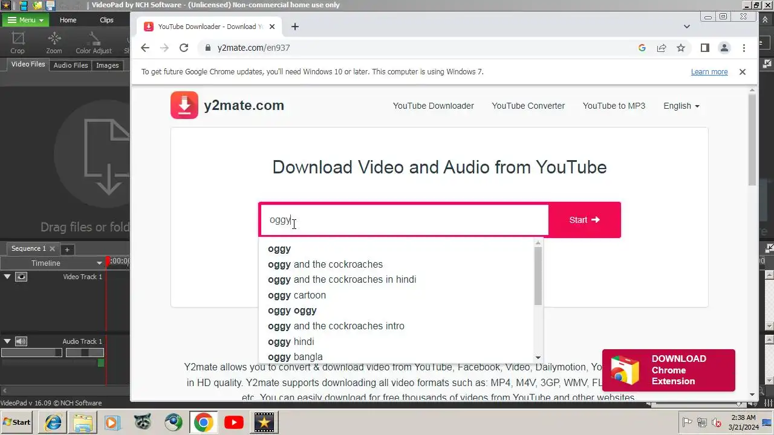Mute Audio Track 1 speaker toggle

tap(21, 341)
